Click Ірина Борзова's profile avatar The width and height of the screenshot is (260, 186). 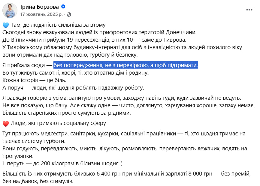point(10,10)
